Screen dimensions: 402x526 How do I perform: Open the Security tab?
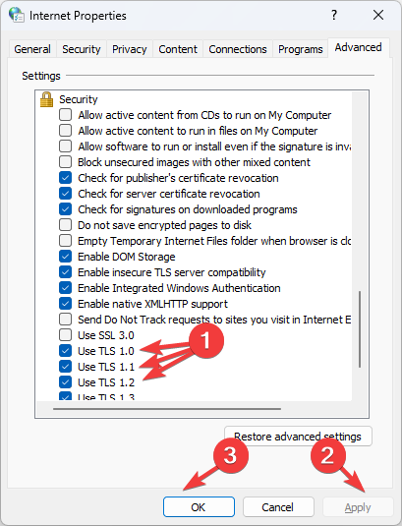click(82, 49)
